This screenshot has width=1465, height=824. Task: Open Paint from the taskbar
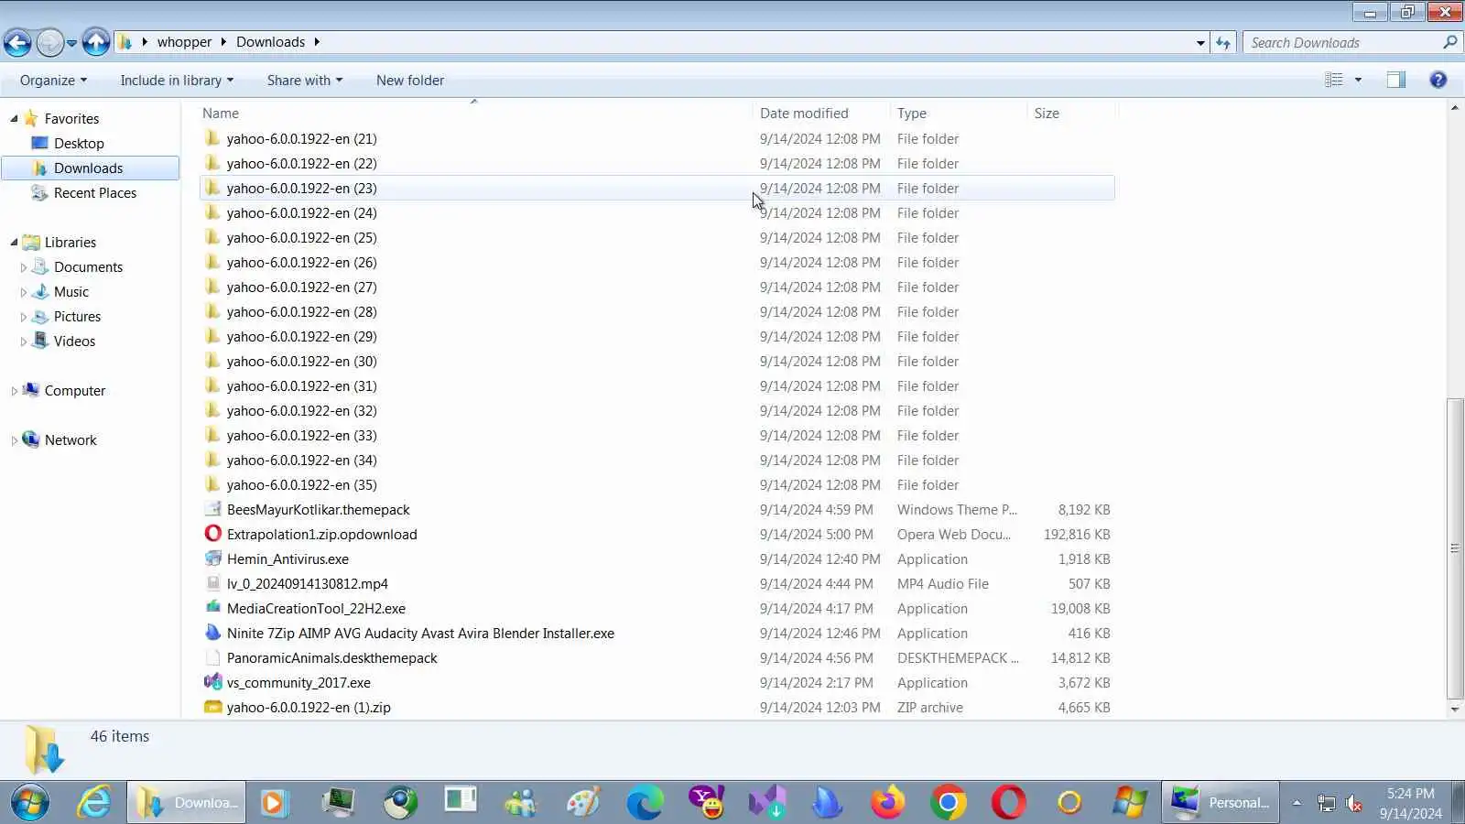click(x=583, y=803)
